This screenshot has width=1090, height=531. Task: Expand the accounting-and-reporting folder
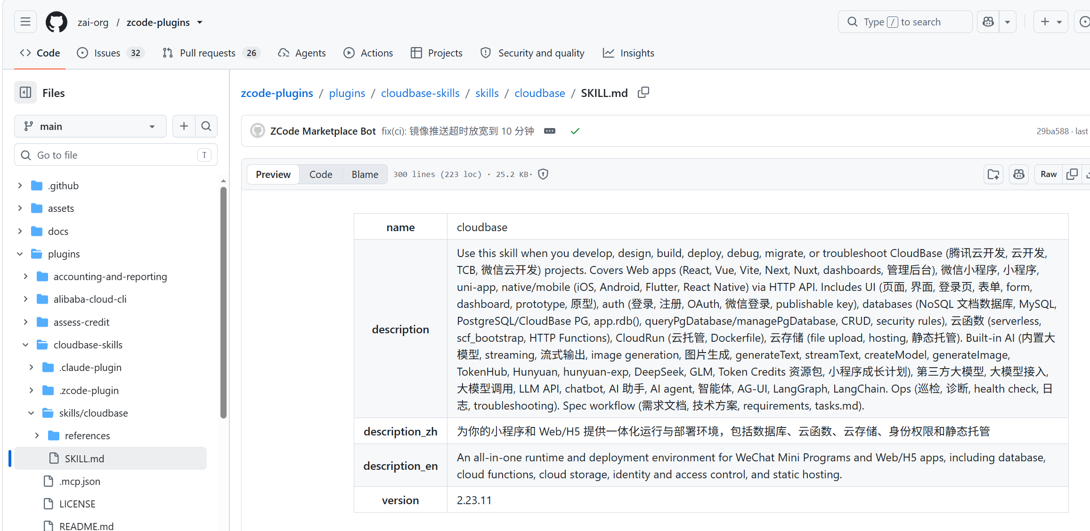pos(25,276)
